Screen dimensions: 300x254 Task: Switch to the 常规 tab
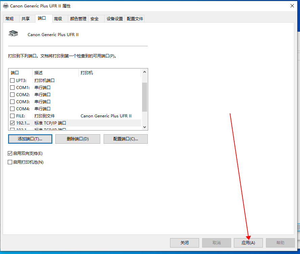[x=9, y=19]
